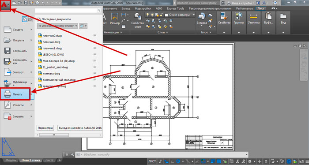Click the Redo arrow in quick access toolbar
Image resolution: width=309 pixels, height=165 pixels.
(53, 3)
